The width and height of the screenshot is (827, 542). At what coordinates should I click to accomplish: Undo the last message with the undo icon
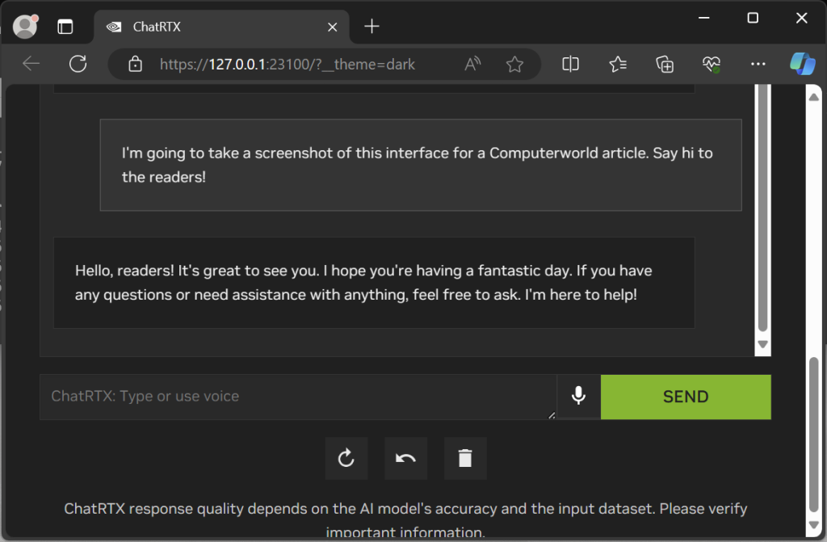[x=405, y=458]
